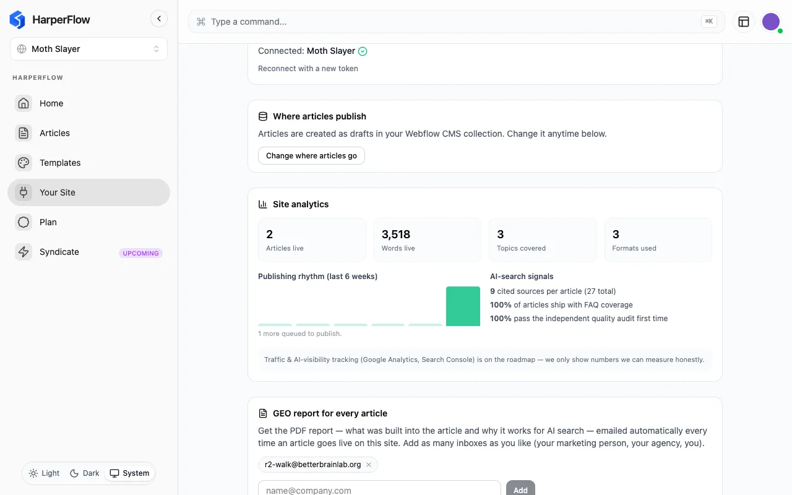This screenshot has width=792, height=495.
Task: Focus the Type a command search field
Action: [457, 22]
